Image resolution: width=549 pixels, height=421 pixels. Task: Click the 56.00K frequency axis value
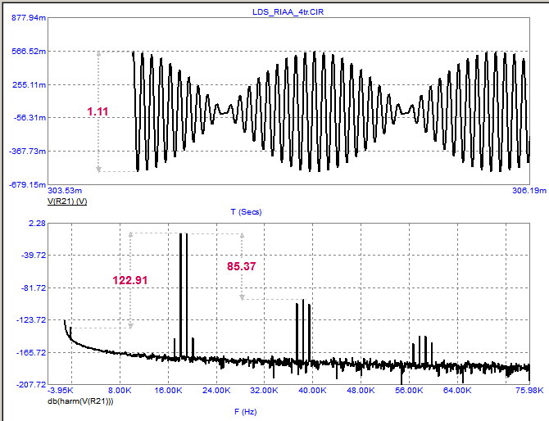(x=409, y=390)
